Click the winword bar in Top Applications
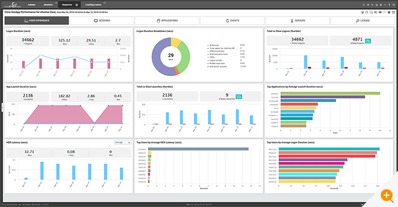398x207 pixels. [330, 94]
